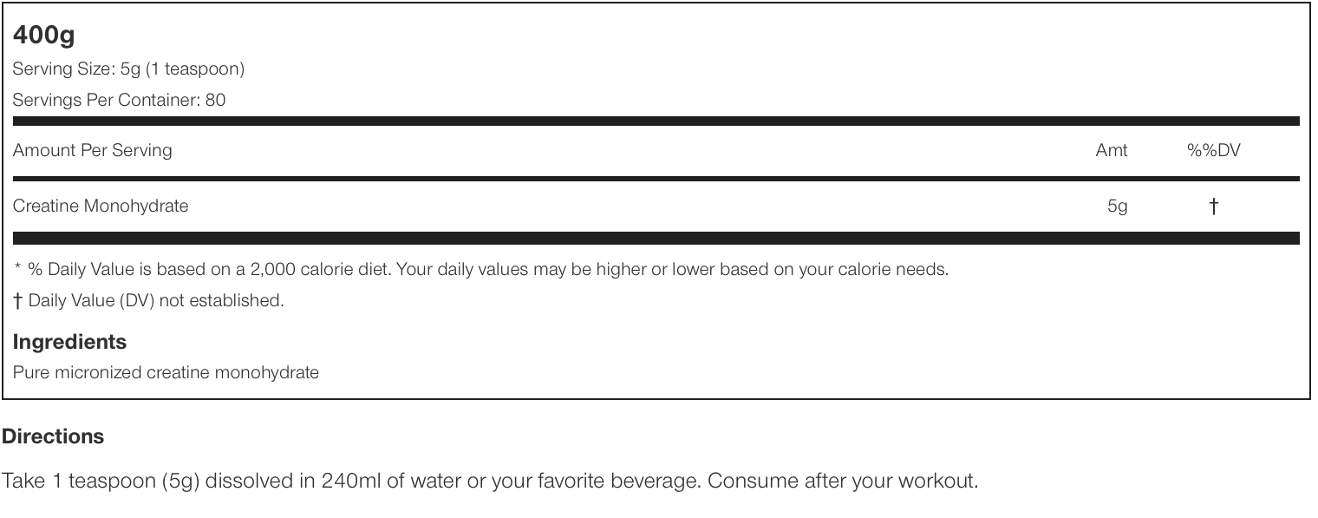Select the Pure micronized creatine monohydrate text
This screenshot has width=1318, height=518.
(166, 372)
